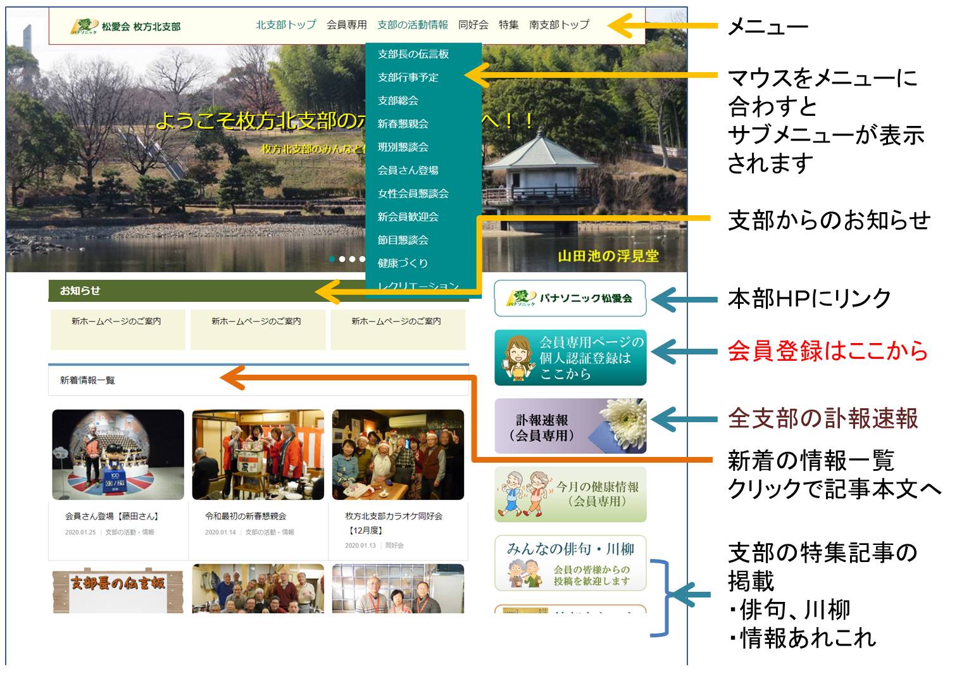The width and height of the screenshot is (957, 688).
Task: Open the 令和最初の新春懇親会 article title
Action: point(245,516)
